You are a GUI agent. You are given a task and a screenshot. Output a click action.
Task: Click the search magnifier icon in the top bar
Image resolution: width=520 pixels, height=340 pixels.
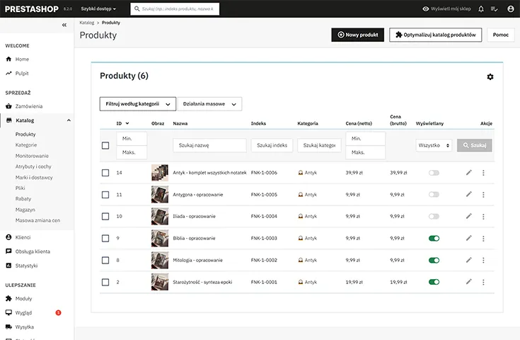point(137,9)
